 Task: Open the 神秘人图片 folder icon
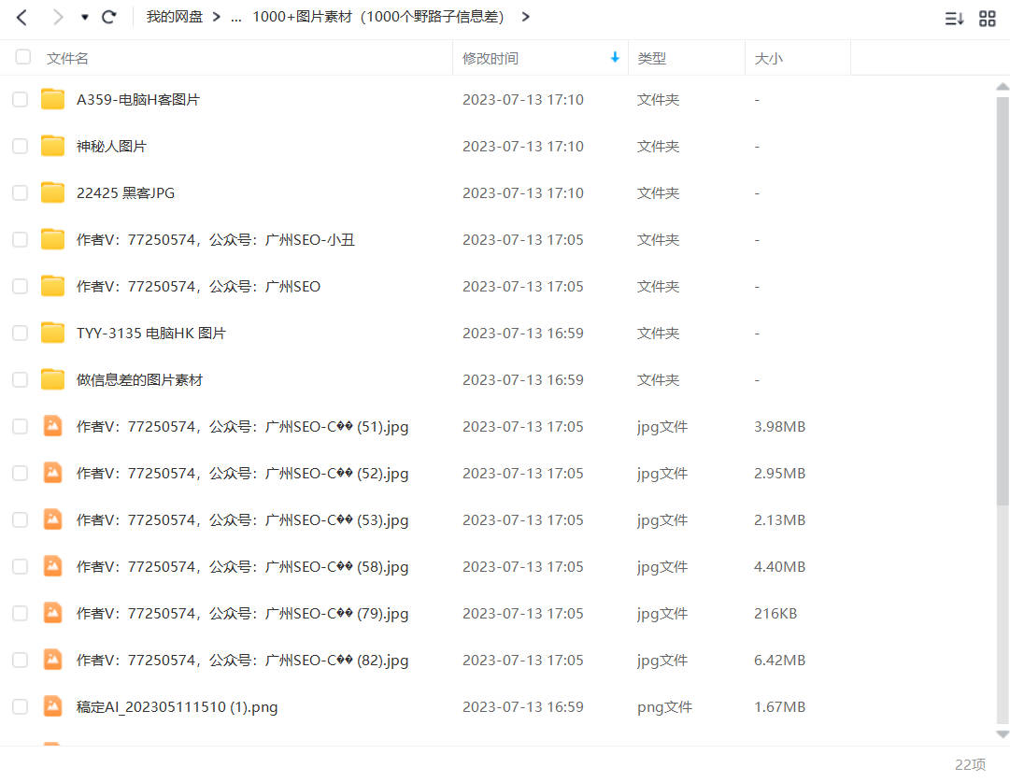point(53,147)
